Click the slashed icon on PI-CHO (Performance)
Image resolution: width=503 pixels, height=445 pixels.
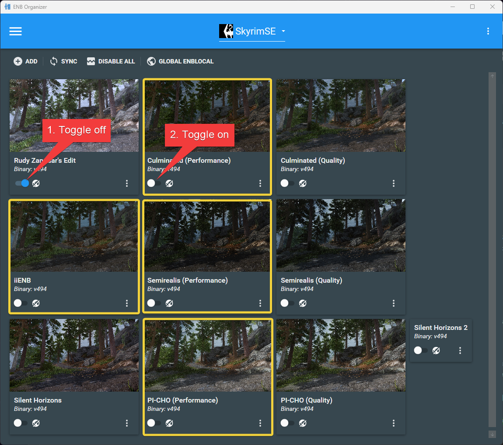click(x=169, y=423)
